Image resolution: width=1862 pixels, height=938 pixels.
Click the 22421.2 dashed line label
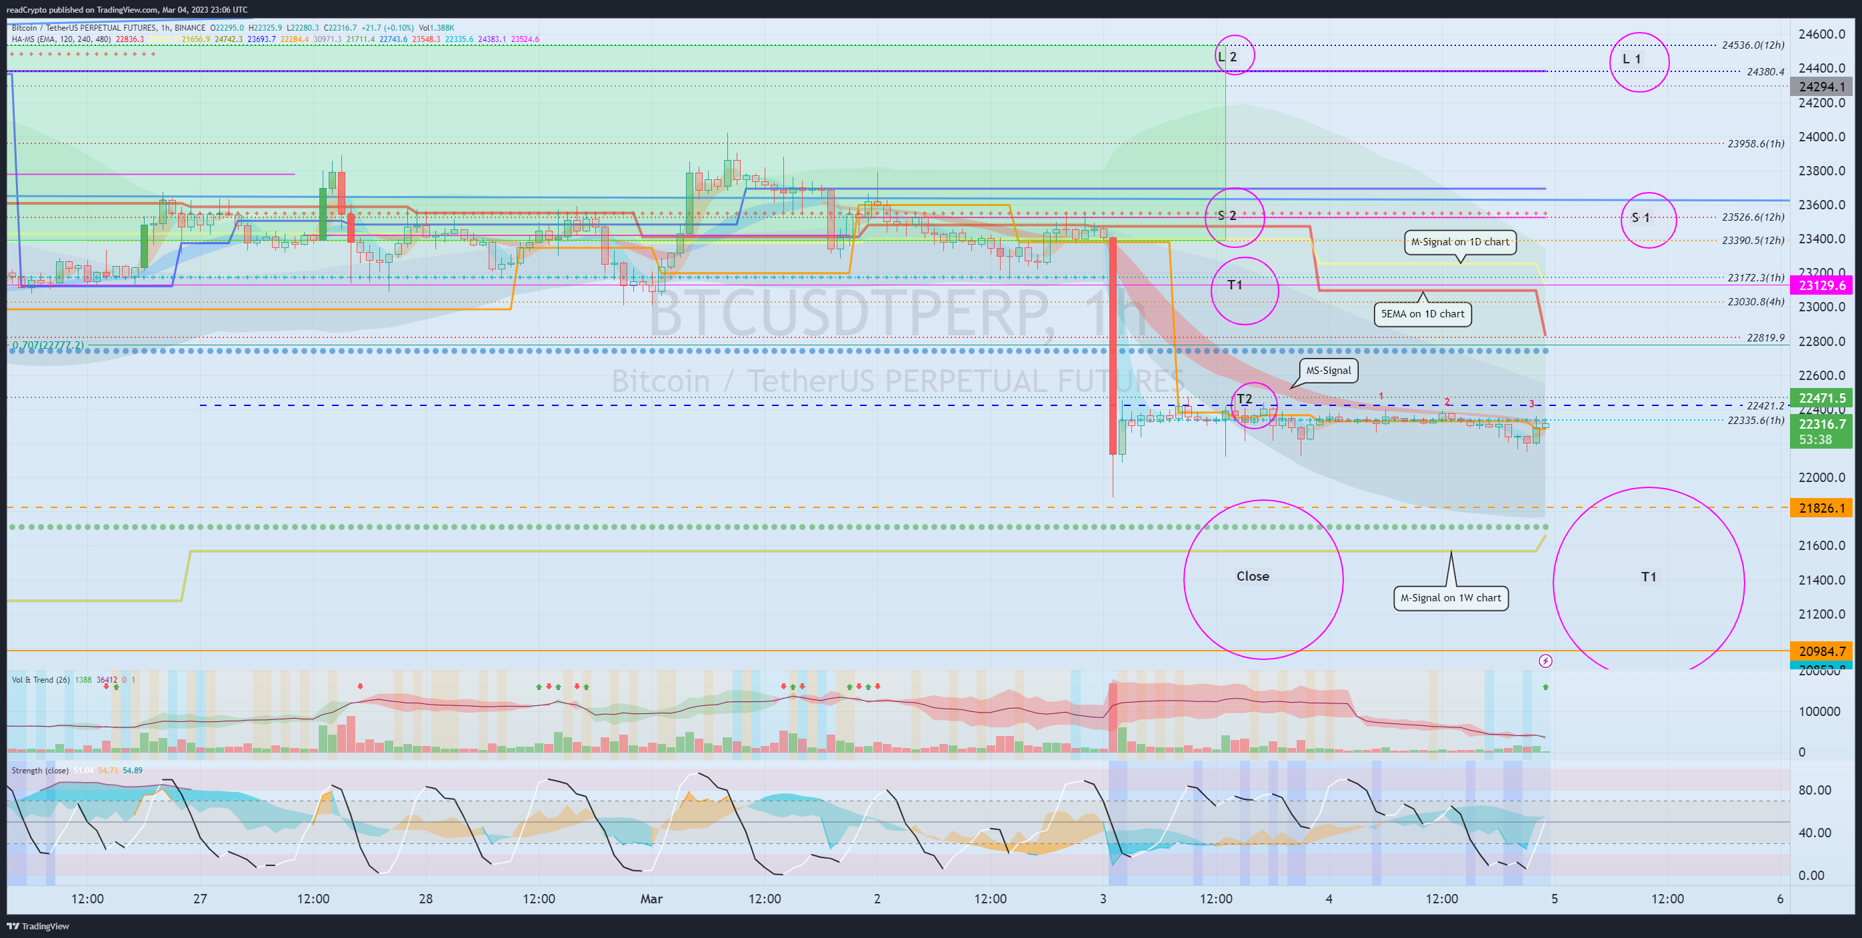(x=1765, y=405)
